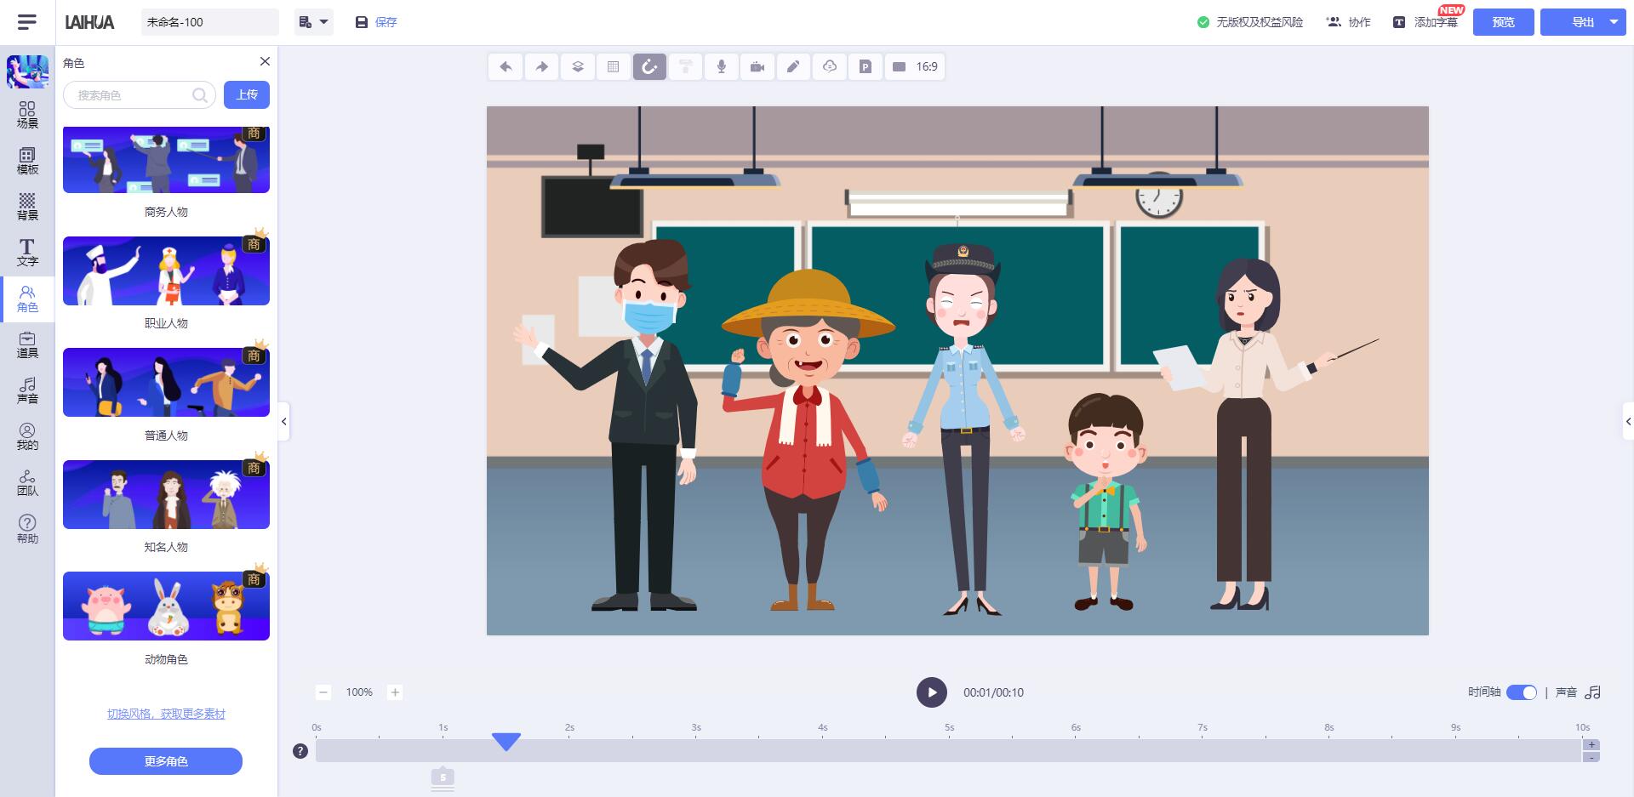Click the redo arrow in the toolbar
The width and height of the screenshot is (1634, 797).
[541, 67]
